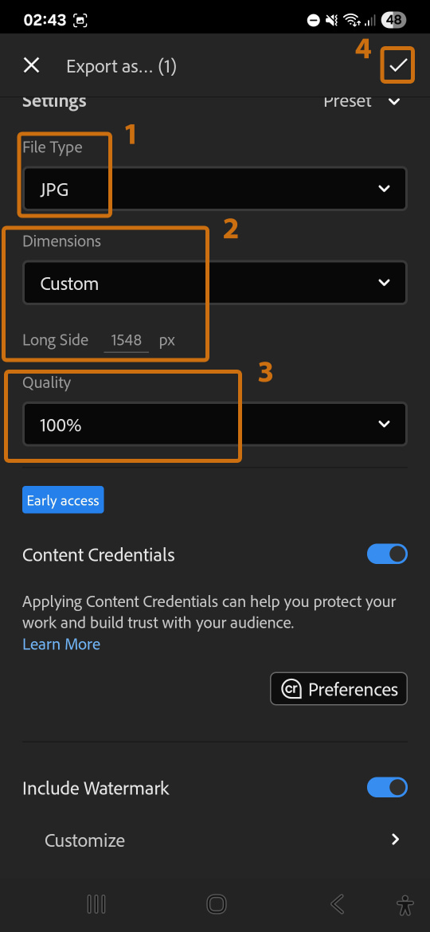Open Content Credentials Preferences
The width and height of the screenshot is (430, 932).
click(x=338, y=689)
